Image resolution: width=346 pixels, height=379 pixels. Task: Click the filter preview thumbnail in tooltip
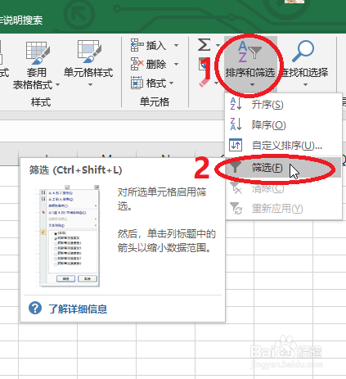[x=68, y=237]
